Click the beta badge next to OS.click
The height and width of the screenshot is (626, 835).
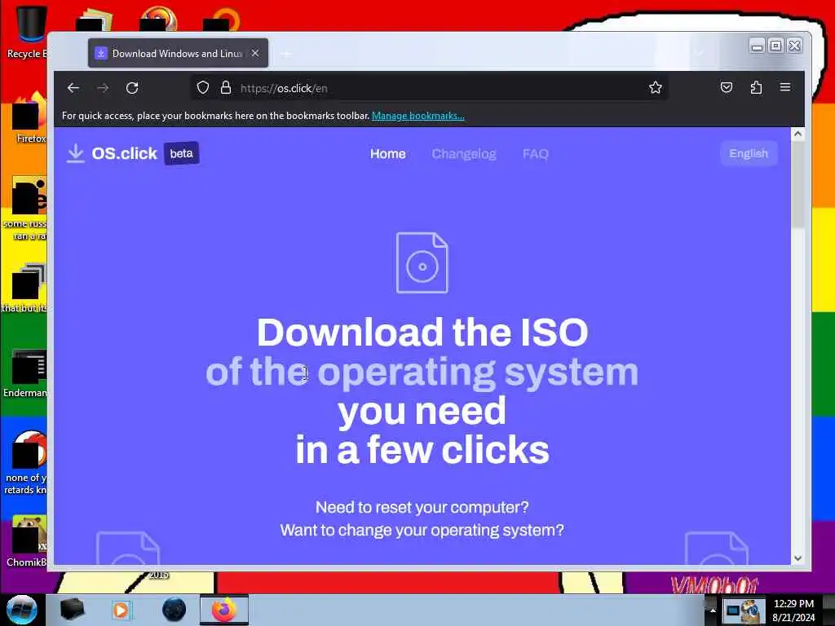[182, 153]
